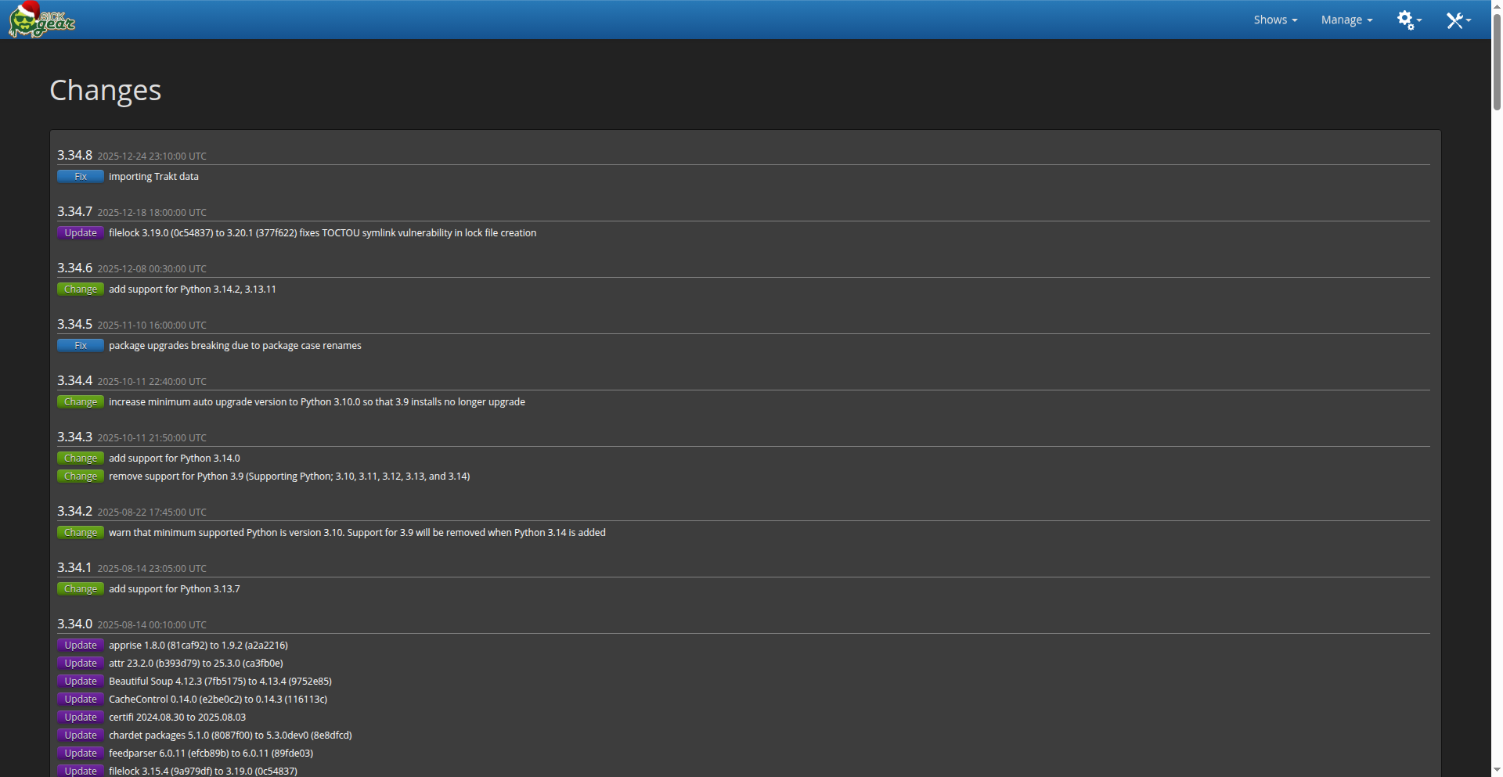Screen dimensions: 1503x777
Task: Click the Update badge for filelock TOCTOU fix
Action: tap(81, 233)
